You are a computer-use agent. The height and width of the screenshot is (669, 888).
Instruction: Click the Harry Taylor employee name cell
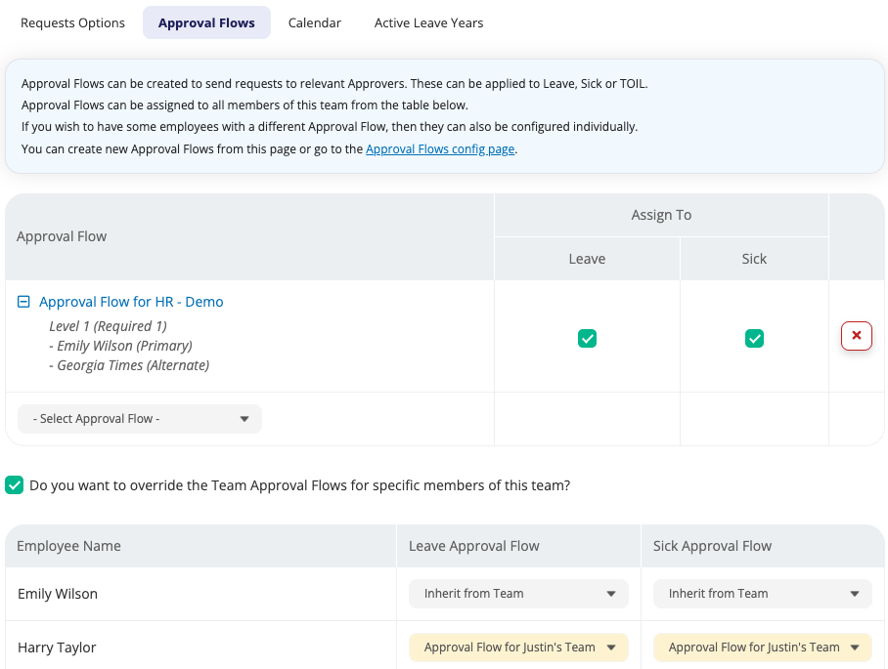tap(57, 648)
